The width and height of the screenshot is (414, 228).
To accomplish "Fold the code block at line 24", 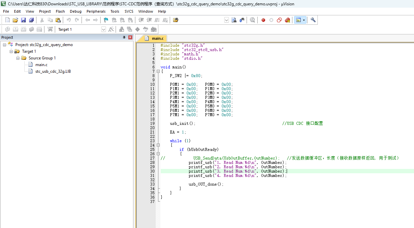I will [158, 145].
